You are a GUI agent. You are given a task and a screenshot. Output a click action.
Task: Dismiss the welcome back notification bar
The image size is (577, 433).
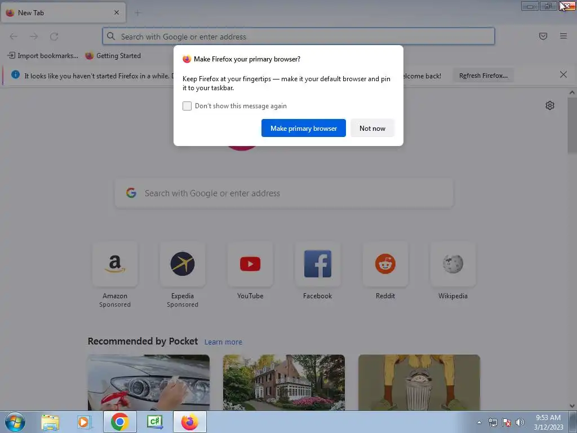(563, 75)
